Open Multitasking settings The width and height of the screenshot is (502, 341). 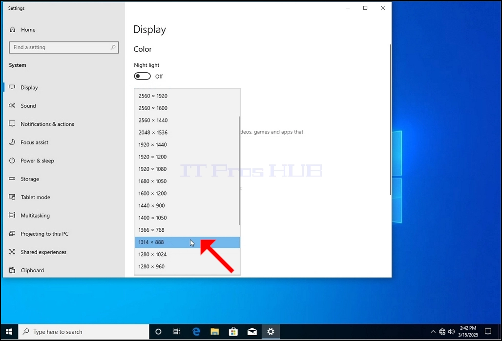click(63, 215)
